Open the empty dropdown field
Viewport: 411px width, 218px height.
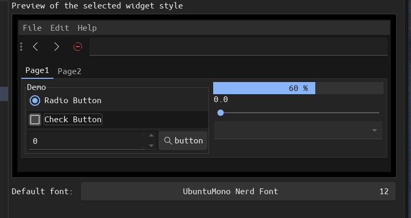298,130
